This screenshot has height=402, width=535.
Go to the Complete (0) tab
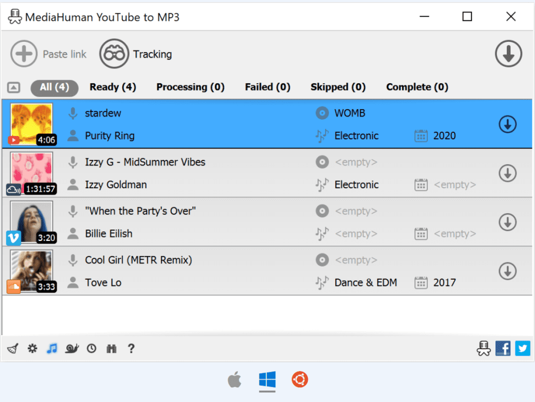tap(417, 87)
